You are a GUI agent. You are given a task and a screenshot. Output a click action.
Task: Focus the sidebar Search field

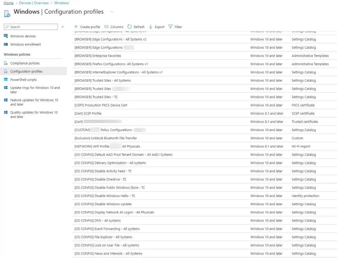pos(31,27)
